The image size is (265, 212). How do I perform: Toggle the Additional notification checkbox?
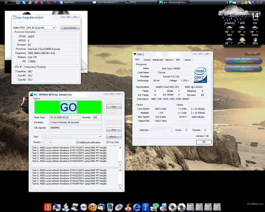point(77,142)
